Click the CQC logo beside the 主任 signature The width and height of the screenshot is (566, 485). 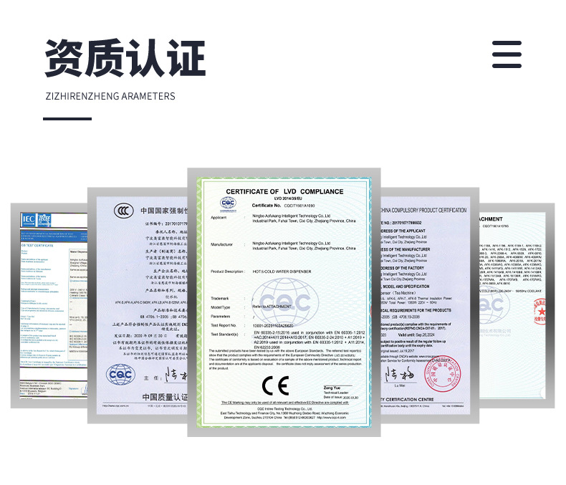120,375
